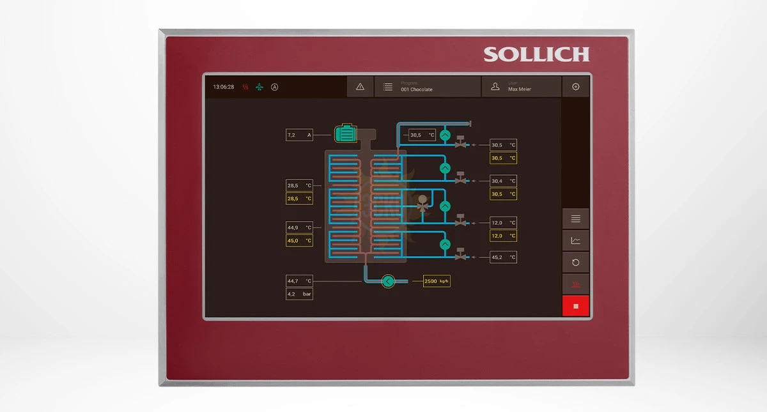Image resolution: width=767 pixels, height=412 pixels.
Task: Click the red heating status icon in top bar
Action: point(245,87)
